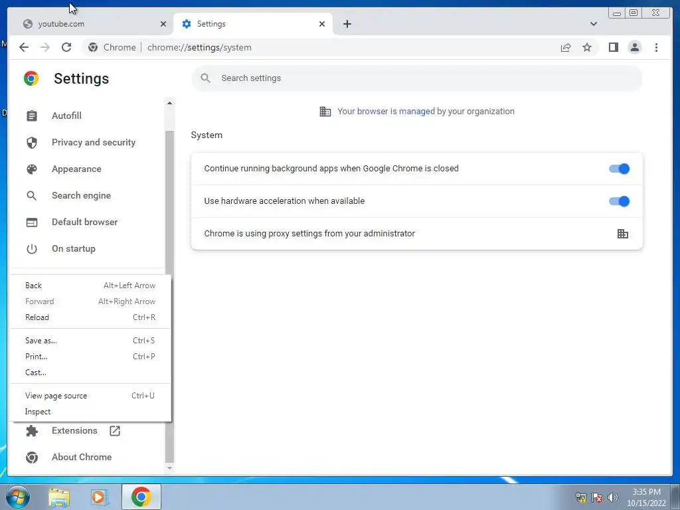680x510 pixels.
Task: Open the side panel icon
Action: pyautogui.click(x=613, y=47)
